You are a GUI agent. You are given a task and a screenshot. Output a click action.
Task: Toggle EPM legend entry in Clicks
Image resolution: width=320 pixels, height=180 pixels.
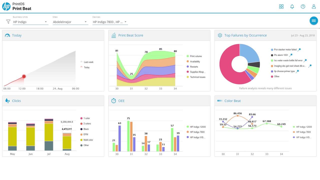tap(84, 134)
